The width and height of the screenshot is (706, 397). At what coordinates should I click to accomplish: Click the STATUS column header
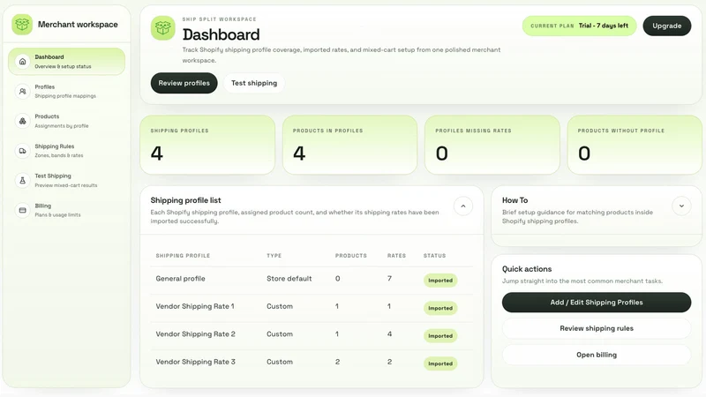tap(434, 256)
